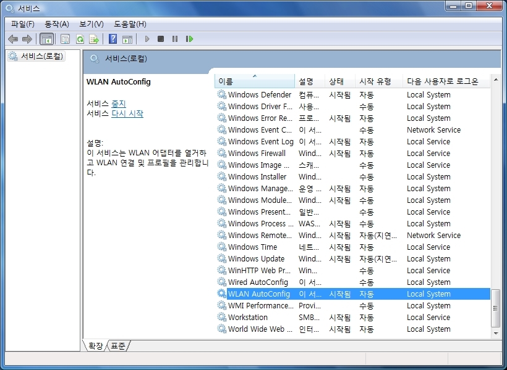Click the Back arrow toolbar icon
This screenshot has width=507, height=370.
(13, 39)
